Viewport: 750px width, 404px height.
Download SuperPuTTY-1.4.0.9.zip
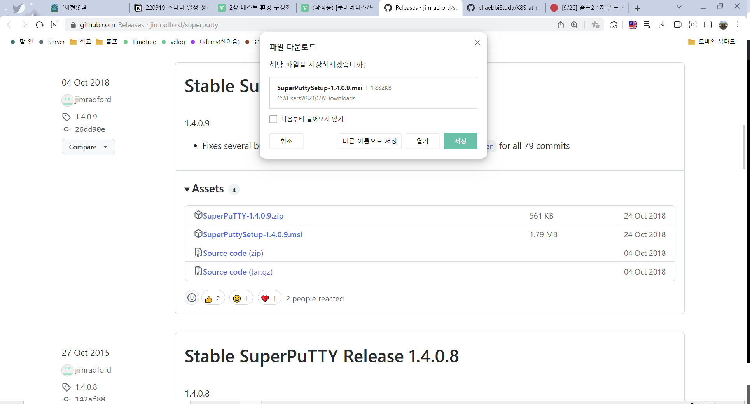click(243, 216)
